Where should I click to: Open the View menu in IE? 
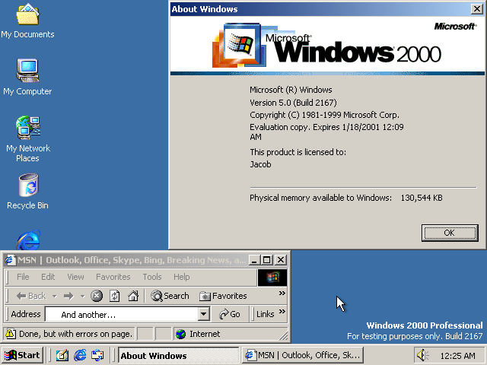(75, 277)
